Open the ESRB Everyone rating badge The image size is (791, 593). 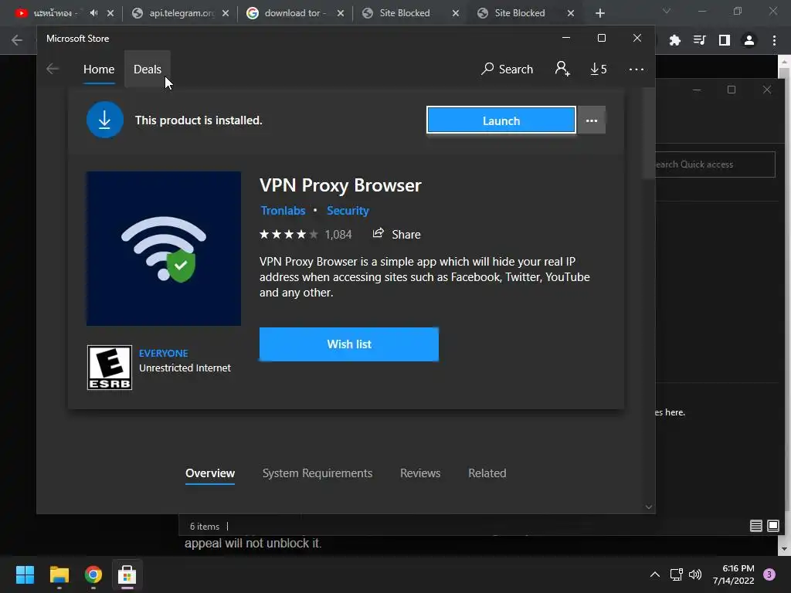[x=110, y=368]
